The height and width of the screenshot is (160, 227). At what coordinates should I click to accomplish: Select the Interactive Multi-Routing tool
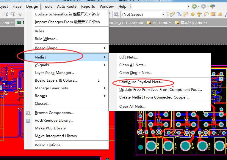tap(179, 14)
